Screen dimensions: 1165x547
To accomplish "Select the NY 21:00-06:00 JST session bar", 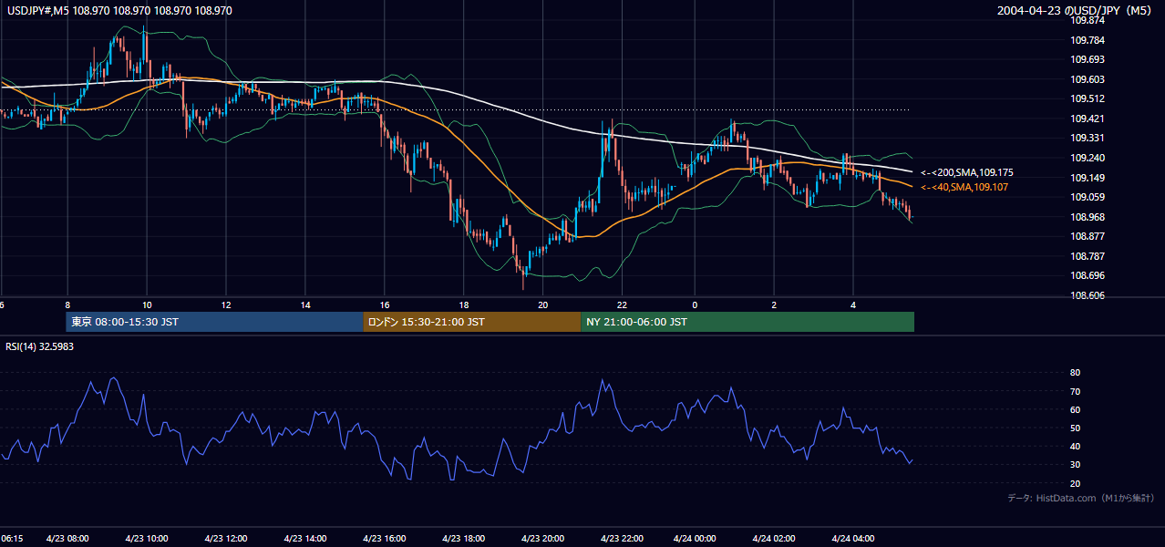I will [x=747, y=322].
